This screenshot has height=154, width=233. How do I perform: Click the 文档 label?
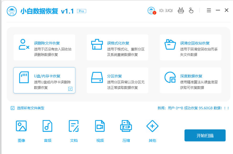[x=74, y=141]
